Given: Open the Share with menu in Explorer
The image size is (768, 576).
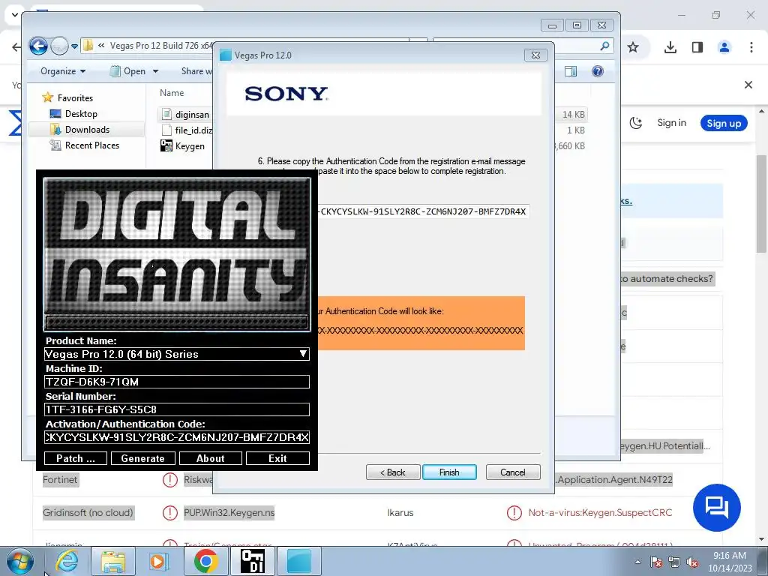Looking at the screenshot, I should pyautogui.click(x=197, y=71).
